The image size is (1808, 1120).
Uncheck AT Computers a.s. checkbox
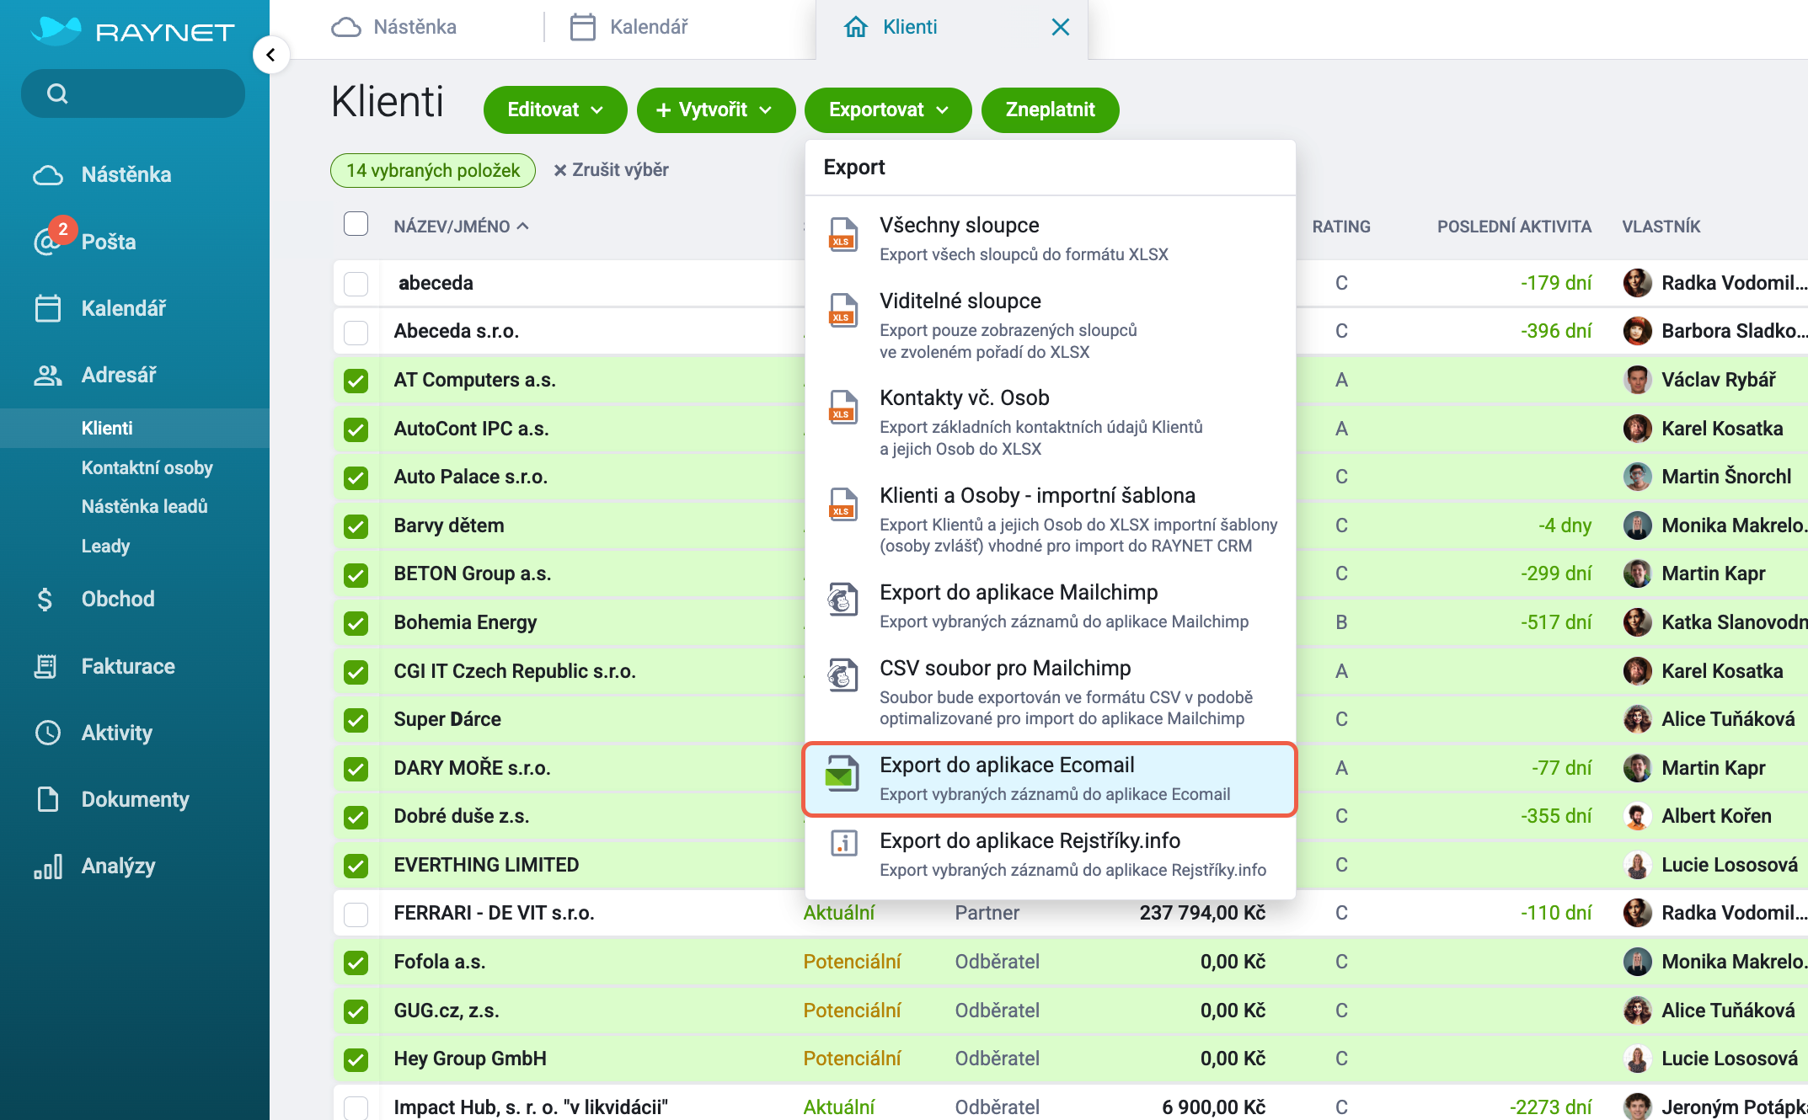click(x=356, y=381)
